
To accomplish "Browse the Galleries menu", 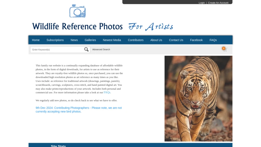I will [90, 40].
